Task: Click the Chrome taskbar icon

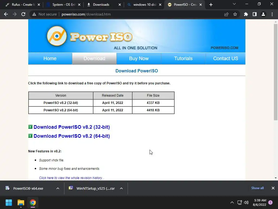Action: 33,202
